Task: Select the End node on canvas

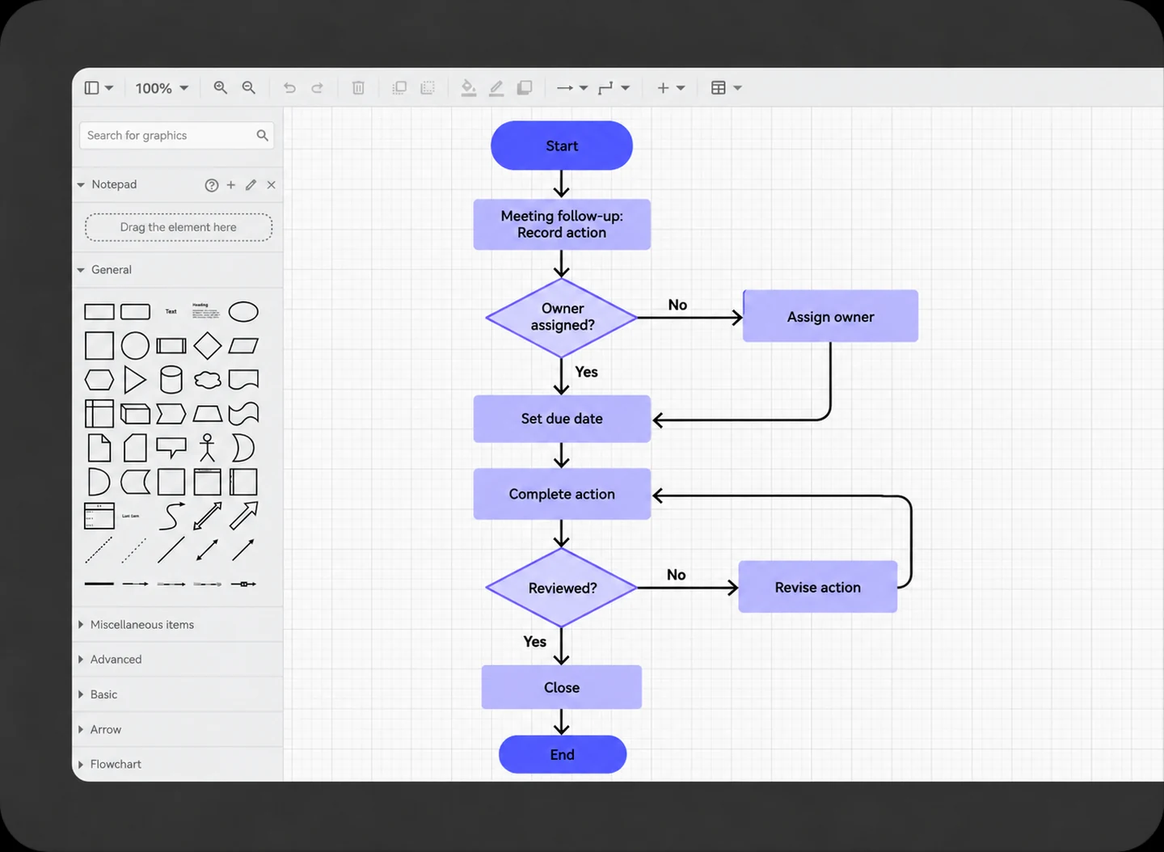Action: pos(563,754)
